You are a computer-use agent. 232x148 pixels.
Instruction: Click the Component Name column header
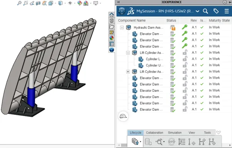pos(132,20)
